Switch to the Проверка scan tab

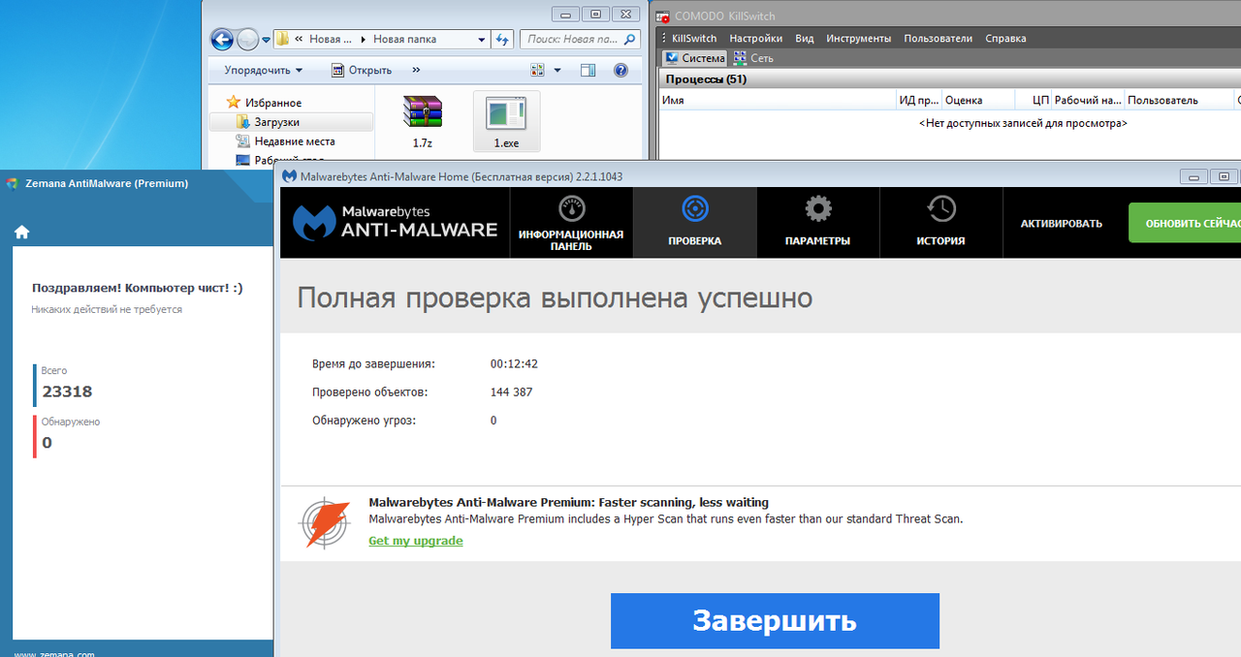(694, 223)
